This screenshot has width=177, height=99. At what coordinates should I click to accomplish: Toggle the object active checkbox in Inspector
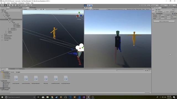click(156, 10)
